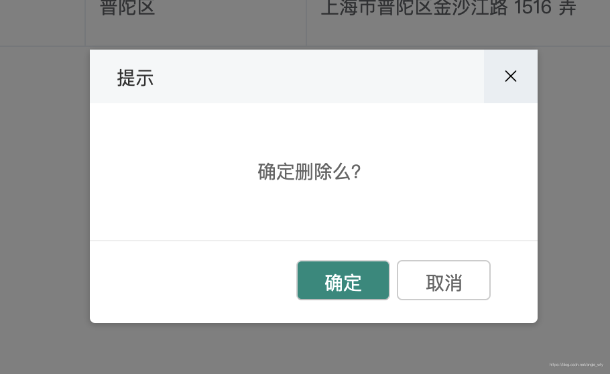Click the 提示 dialog title text

135,78
